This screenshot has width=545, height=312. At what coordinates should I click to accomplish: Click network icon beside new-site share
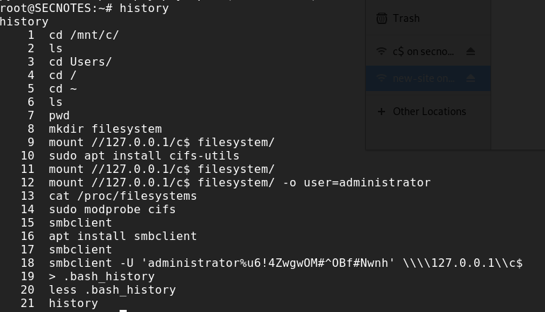click(x=381, y=78)
